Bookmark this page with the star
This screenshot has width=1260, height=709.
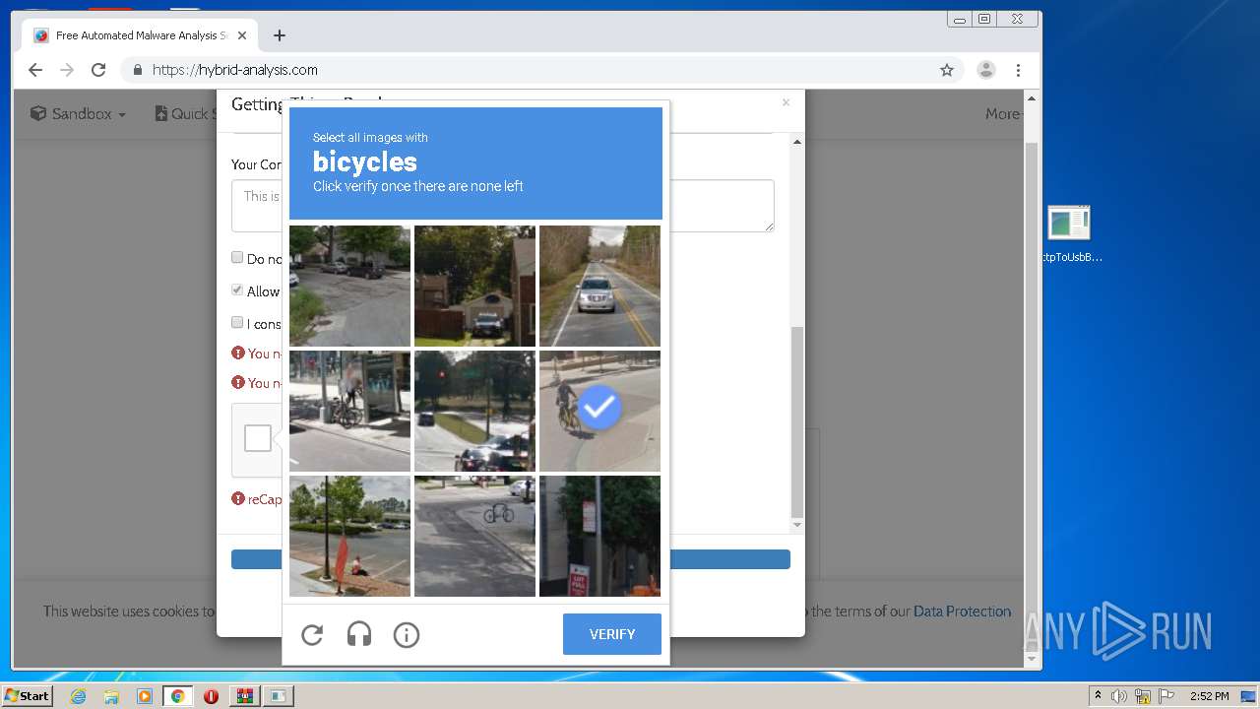pos(947,70)
